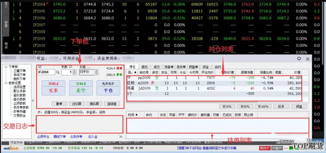Select 交易安全 in the tree
326x153 pixels.
20,116
